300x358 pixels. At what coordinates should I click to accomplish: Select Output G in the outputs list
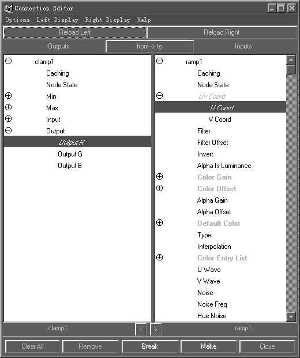tap(70, 154)
